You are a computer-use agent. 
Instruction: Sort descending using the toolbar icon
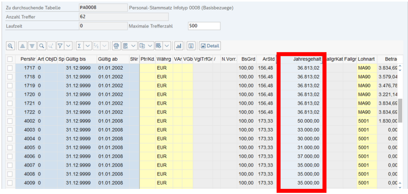point(32,46)
